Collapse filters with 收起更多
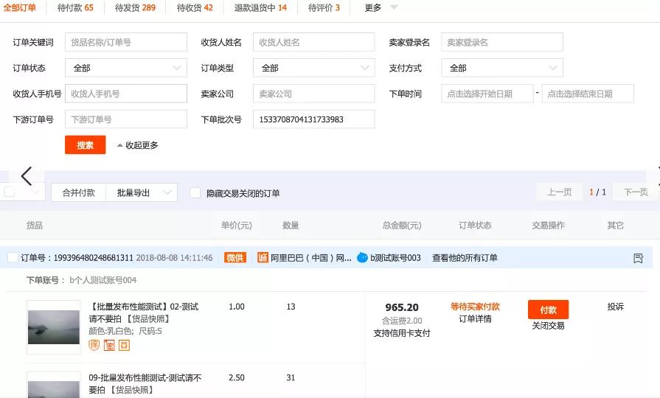Viewport: 660px width, 398px height. pyautogui.click(x=138, y=145)
